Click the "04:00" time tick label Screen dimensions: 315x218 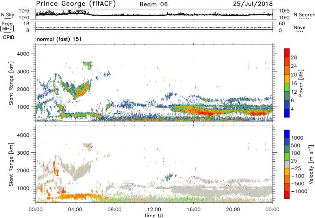click(75, 210)
